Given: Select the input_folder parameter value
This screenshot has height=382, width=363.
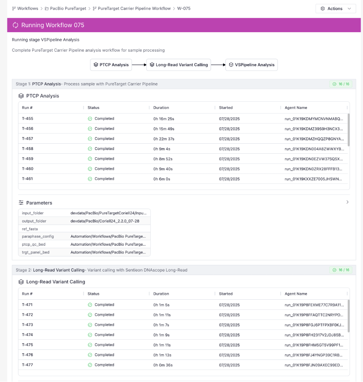Looking at the screenshot, I should (109, 213).
